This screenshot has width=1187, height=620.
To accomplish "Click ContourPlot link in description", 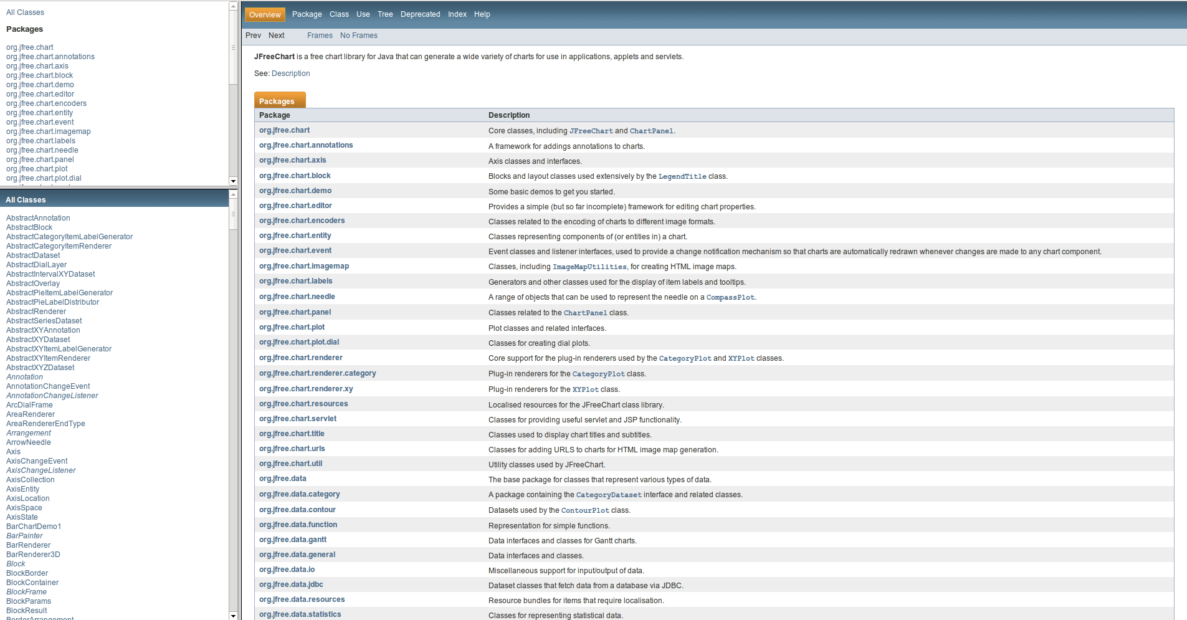I will click(x=585, y=510).
